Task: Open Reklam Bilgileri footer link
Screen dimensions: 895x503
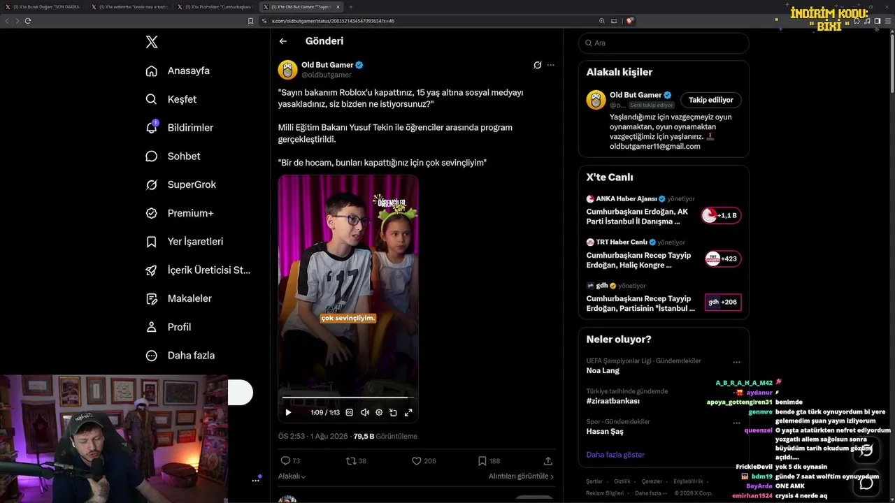Action: click(x=605, y=493)
